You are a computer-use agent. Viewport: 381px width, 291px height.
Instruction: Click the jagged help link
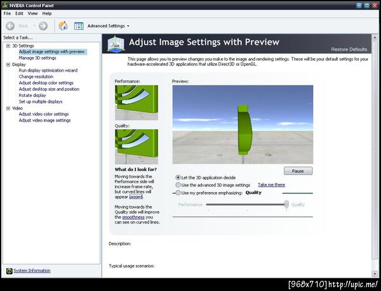pos(136,197)
